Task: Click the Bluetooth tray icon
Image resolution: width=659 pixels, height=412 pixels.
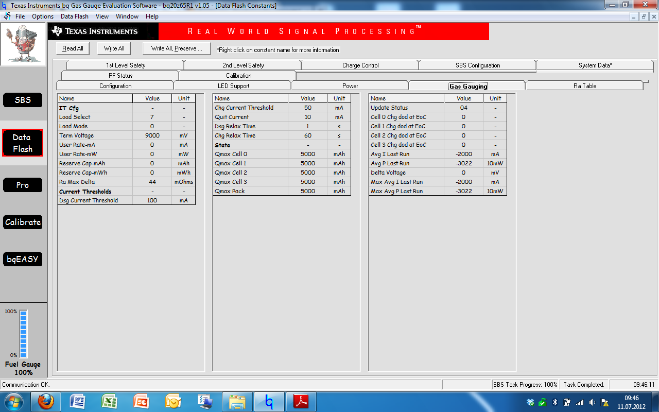Action: pos(555,402)
